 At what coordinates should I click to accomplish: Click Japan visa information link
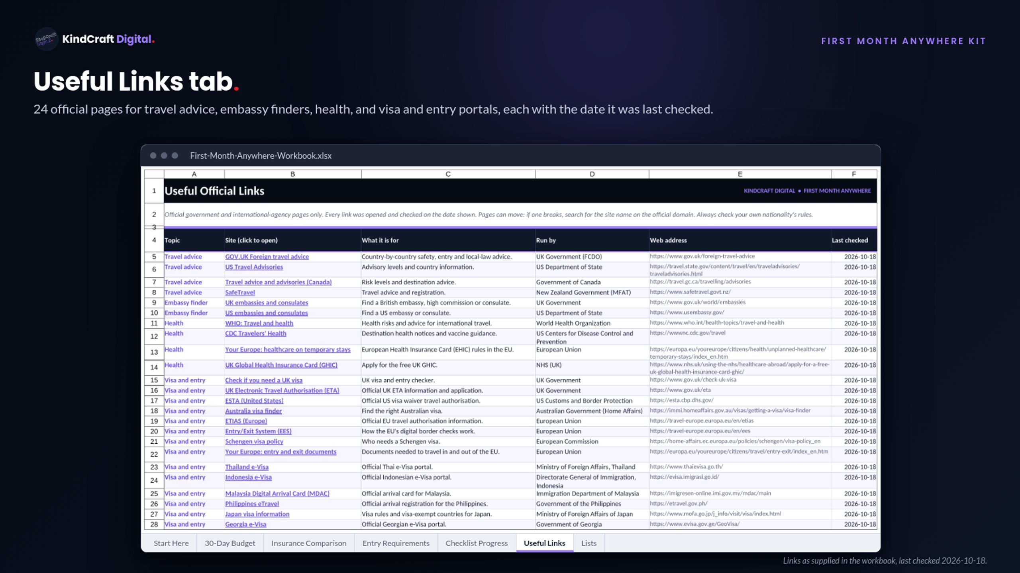pyautogui.click(x=257, y=515)
